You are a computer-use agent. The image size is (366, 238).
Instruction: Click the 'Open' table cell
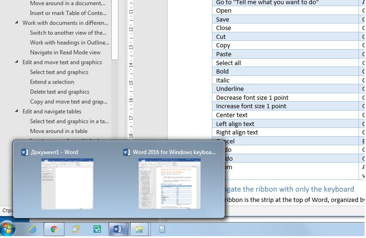[x=285, y=11]
